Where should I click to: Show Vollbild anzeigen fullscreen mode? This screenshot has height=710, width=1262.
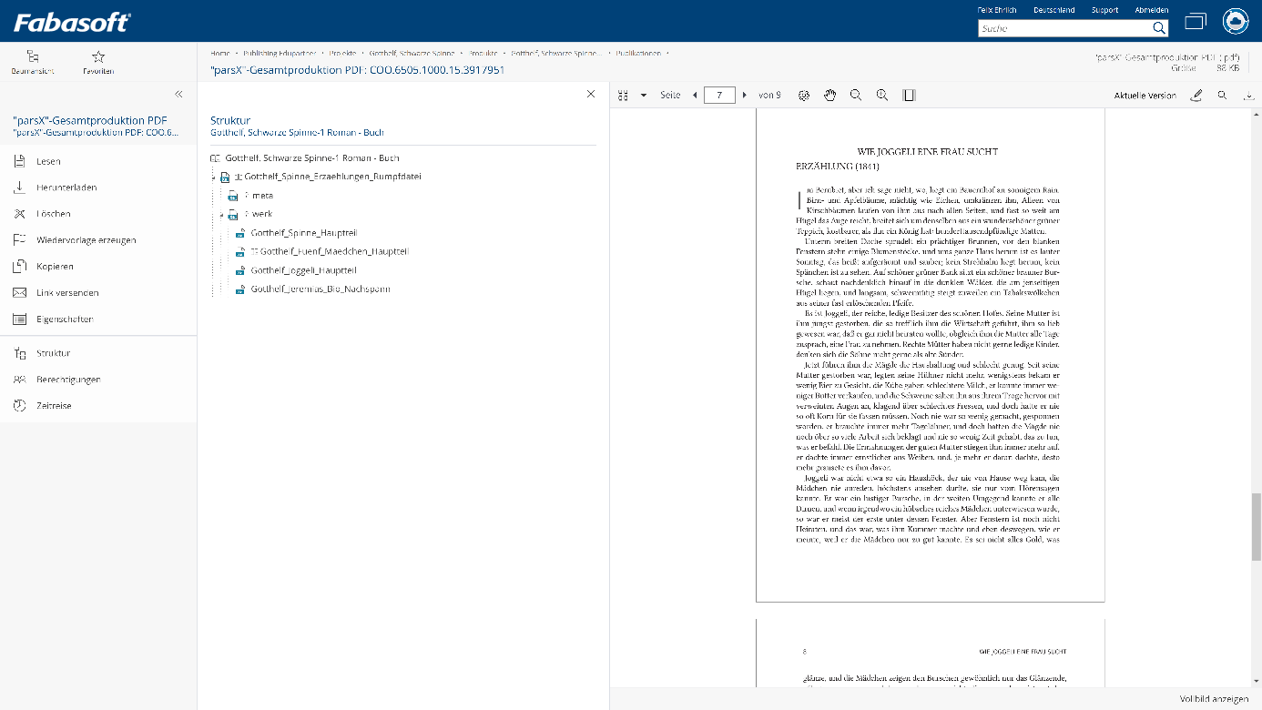[1215, 698]
